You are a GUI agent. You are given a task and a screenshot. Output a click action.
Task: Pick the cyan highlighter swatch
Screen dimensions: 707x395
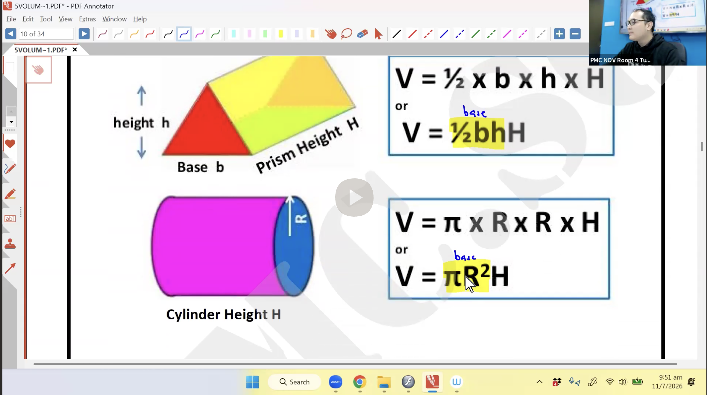tap(234, 34)
